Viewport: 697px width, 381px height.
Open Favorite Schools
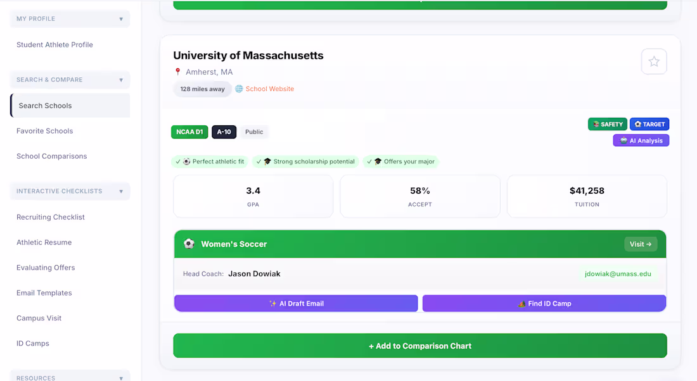coord(44,131)
